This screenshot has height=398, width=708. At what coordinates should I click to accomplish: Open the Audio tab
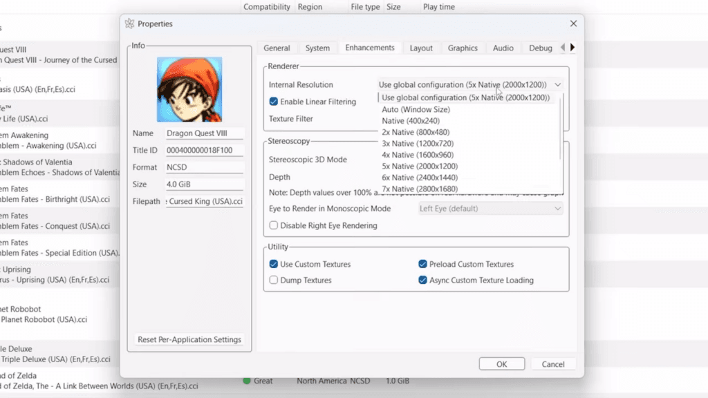[503, 48]
